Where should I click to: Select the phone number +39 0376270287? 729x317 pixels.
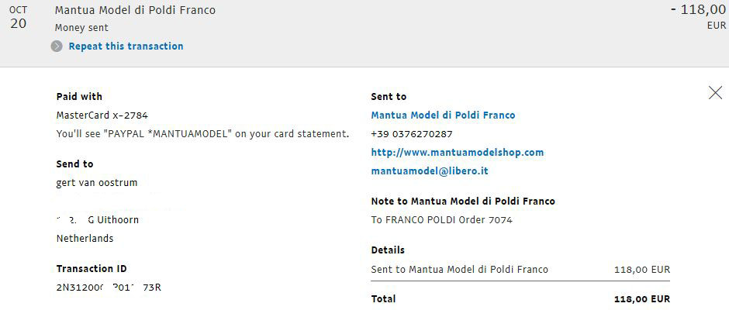(412, 134)
